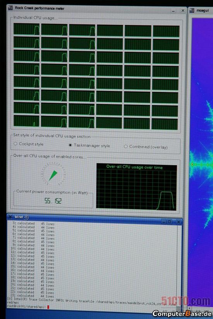Click the telnet line starting with "5: calculated"
The height and width of the screenshot is (319, 213).
click(x=33, y=231)
